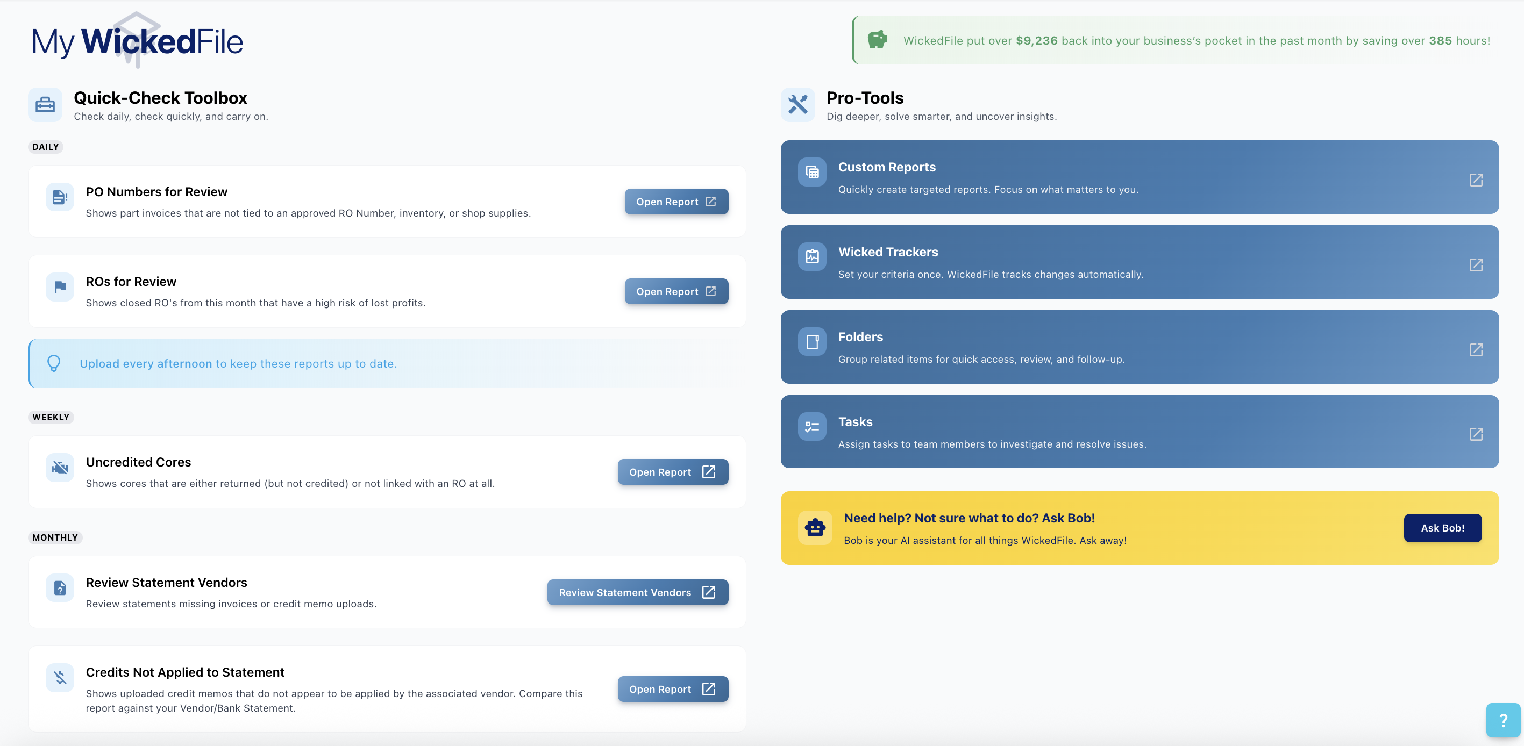
Task: Open the Folders pro-tool card
Action: [1139, 347]
